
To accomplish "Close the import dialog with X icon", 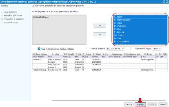I will (x=167, y=2).
